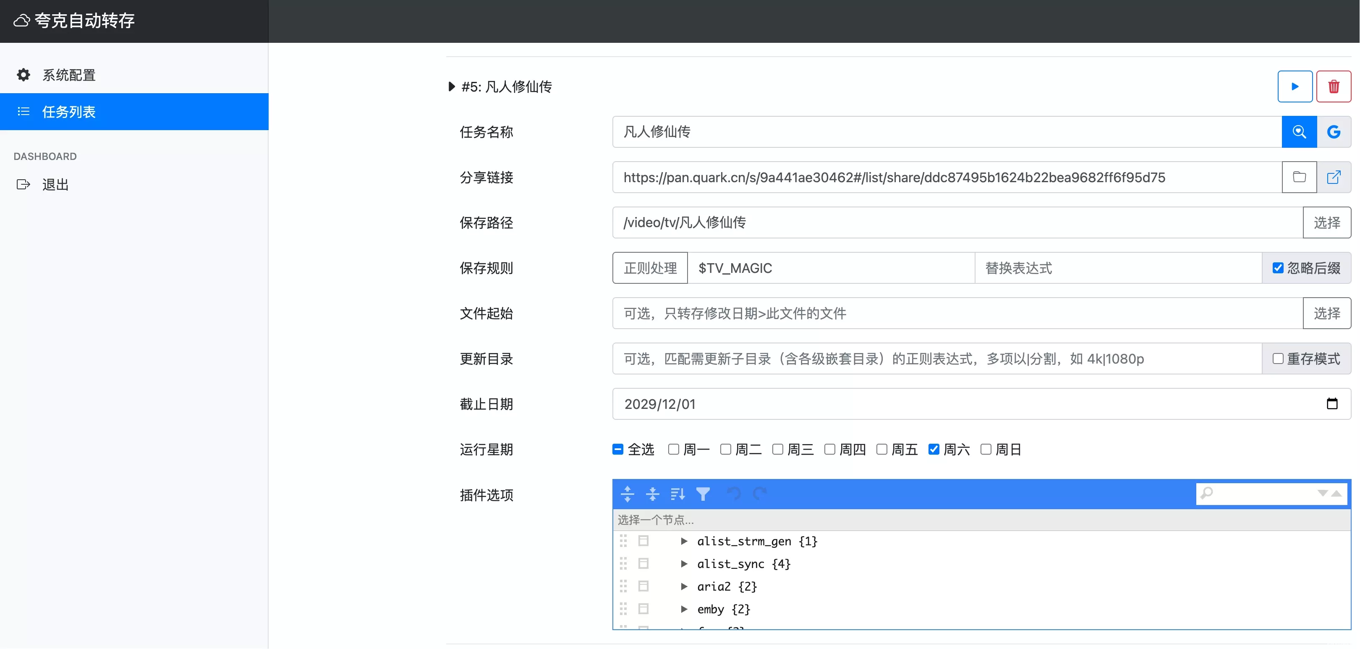Image resolution: width=1360 pixels, height=649 pixels.
Task: Check 周三 run day
Action: 777,450
